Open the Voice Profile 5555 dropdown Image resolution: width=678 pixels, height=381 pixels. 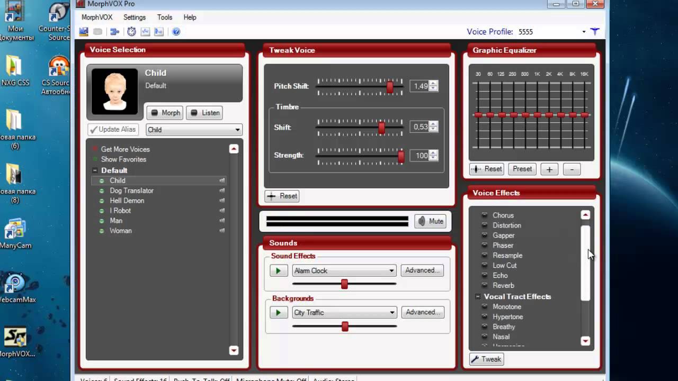click(584, 32)
